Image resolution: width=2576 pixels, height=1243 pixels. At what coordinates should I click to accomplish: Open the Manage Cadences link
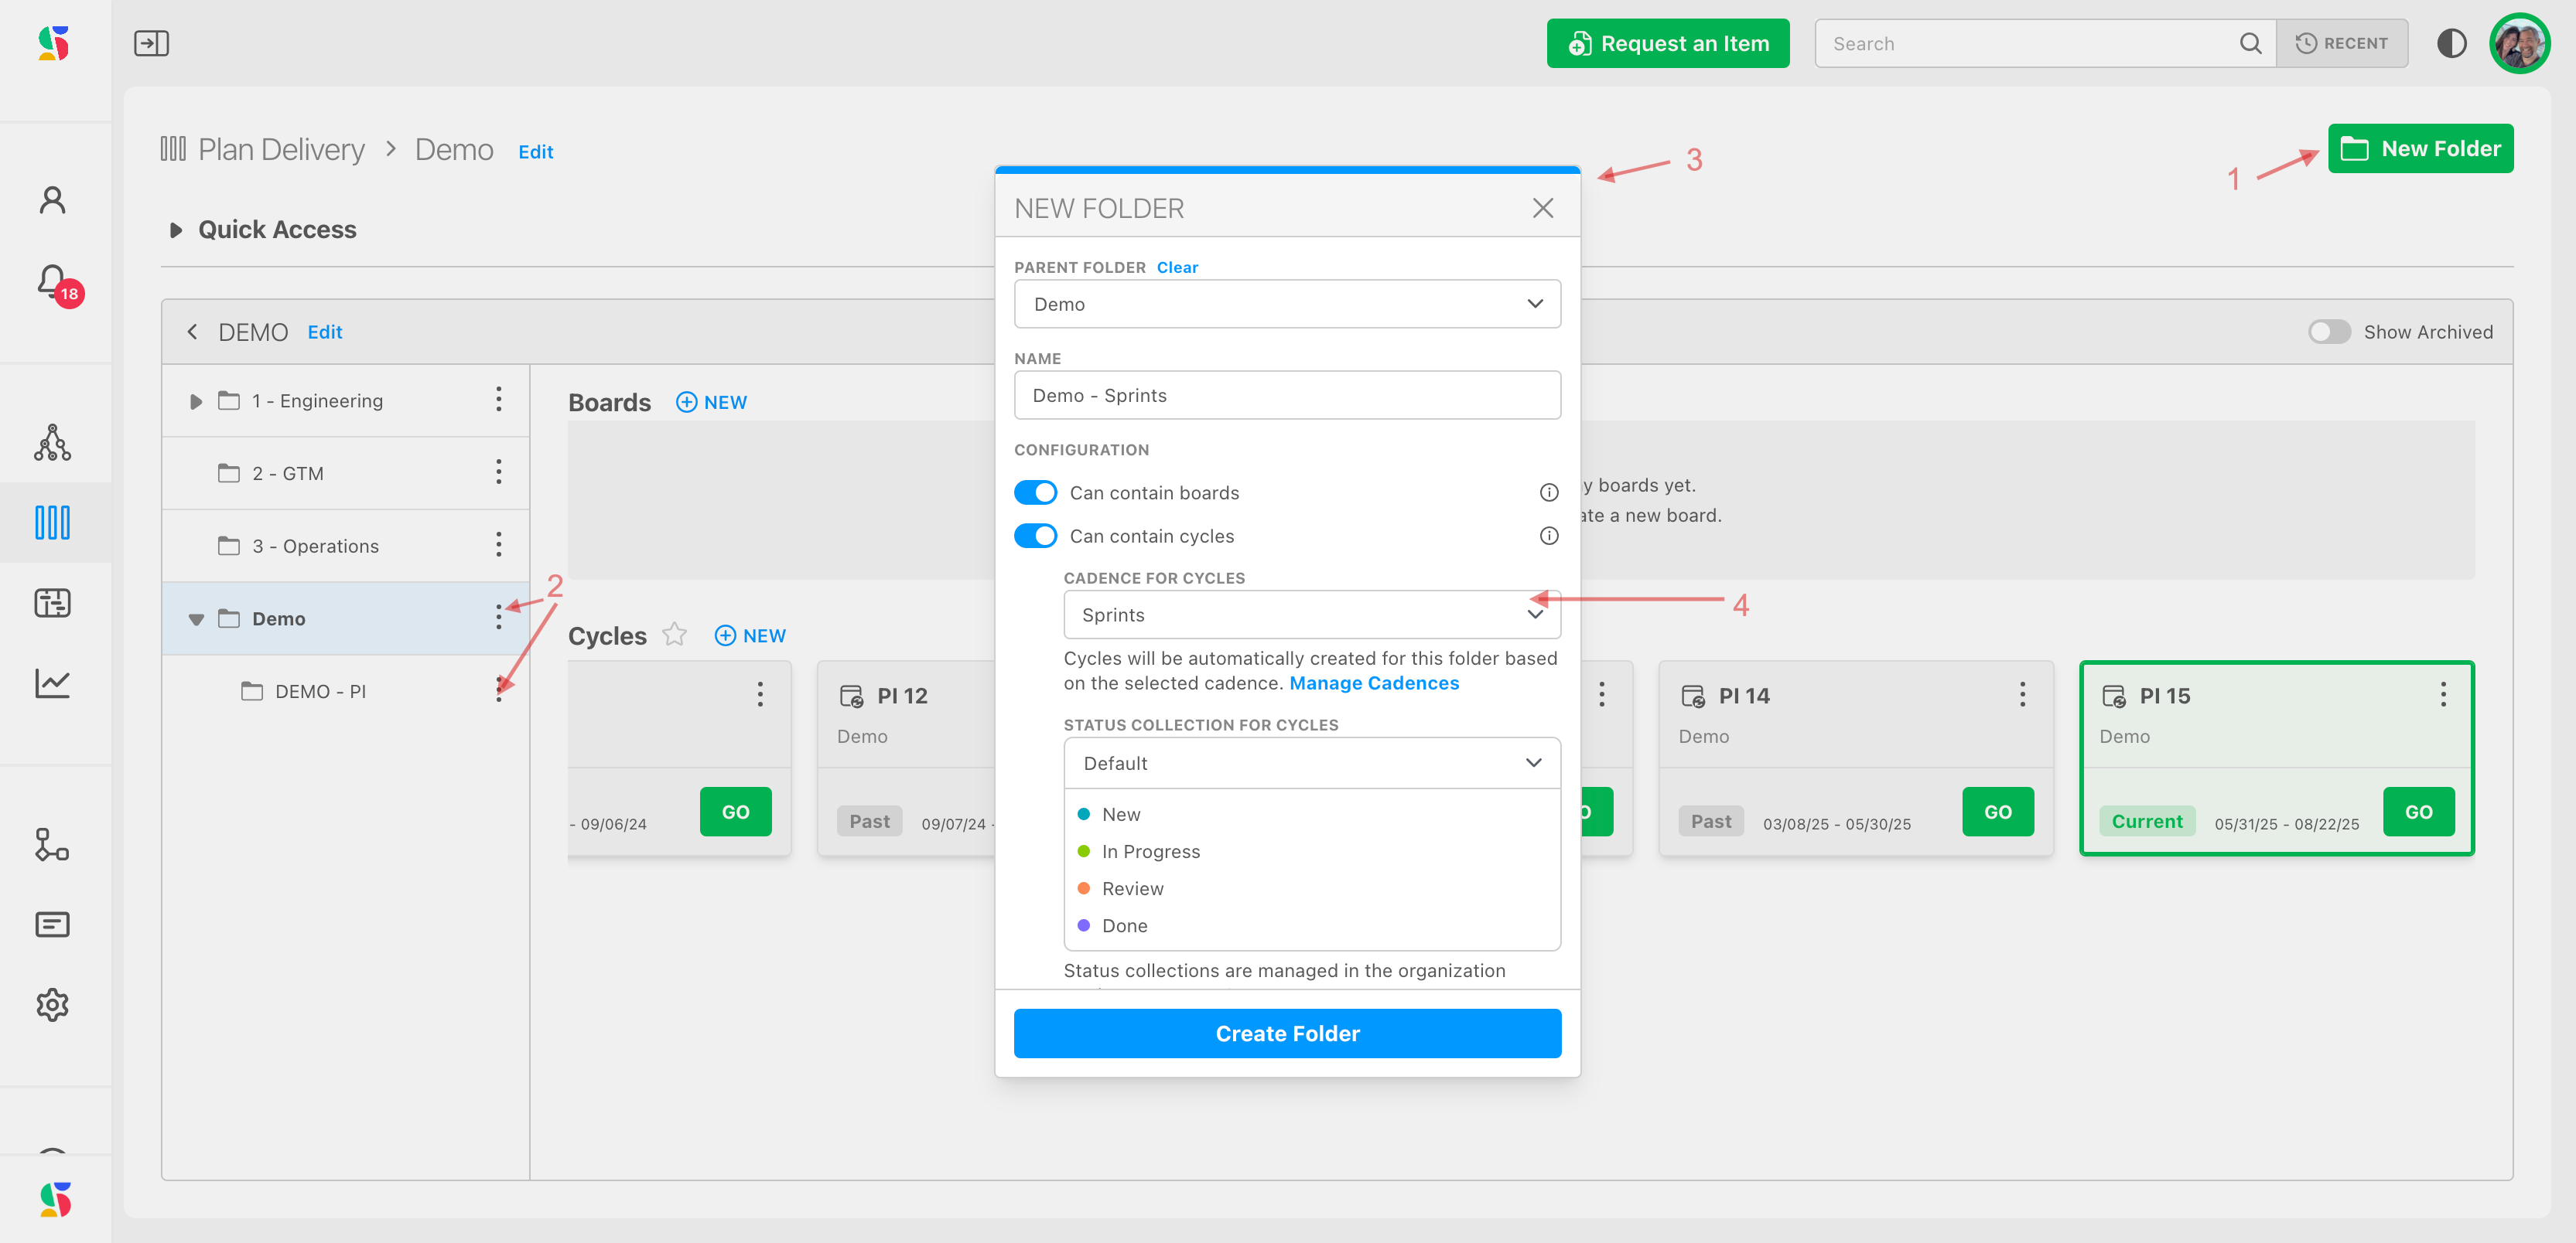1373,683
